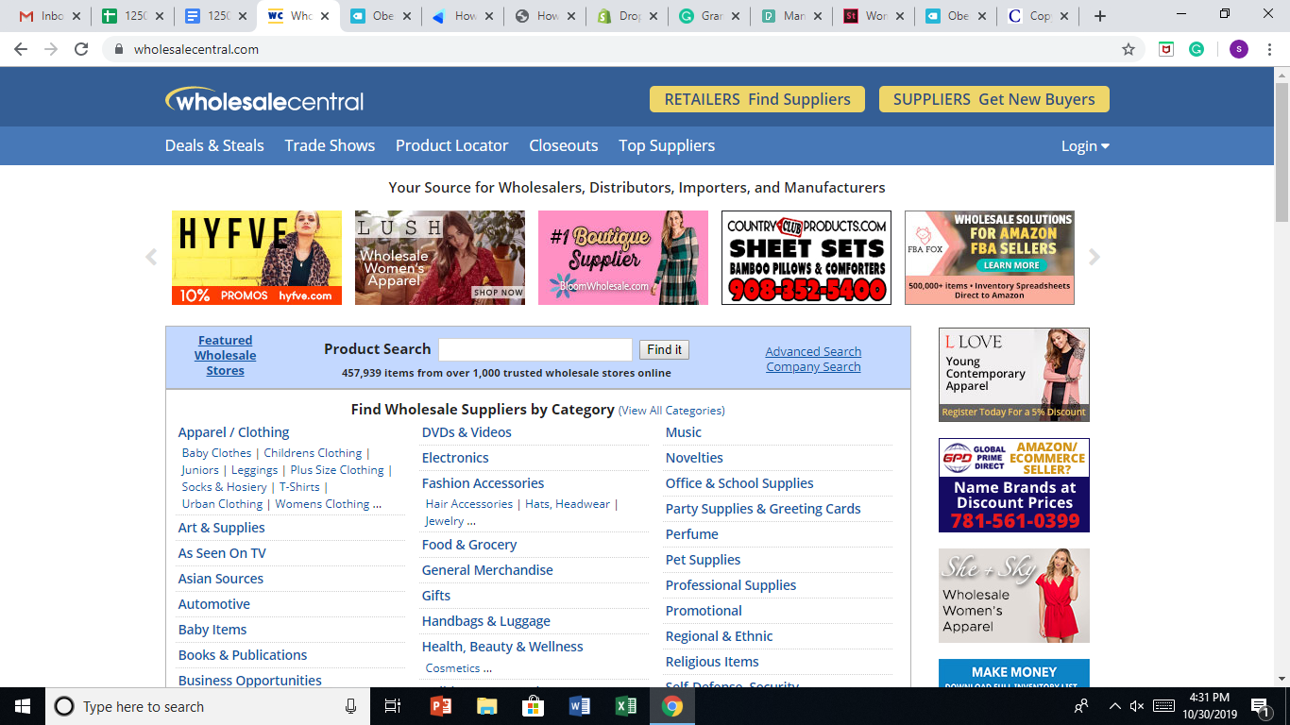
Task: Click the Find it search button
Action: coord(664,349)
